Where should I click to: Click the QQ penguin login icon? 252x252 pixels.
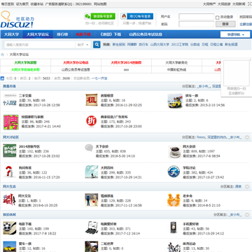click(x=124, y=16)
